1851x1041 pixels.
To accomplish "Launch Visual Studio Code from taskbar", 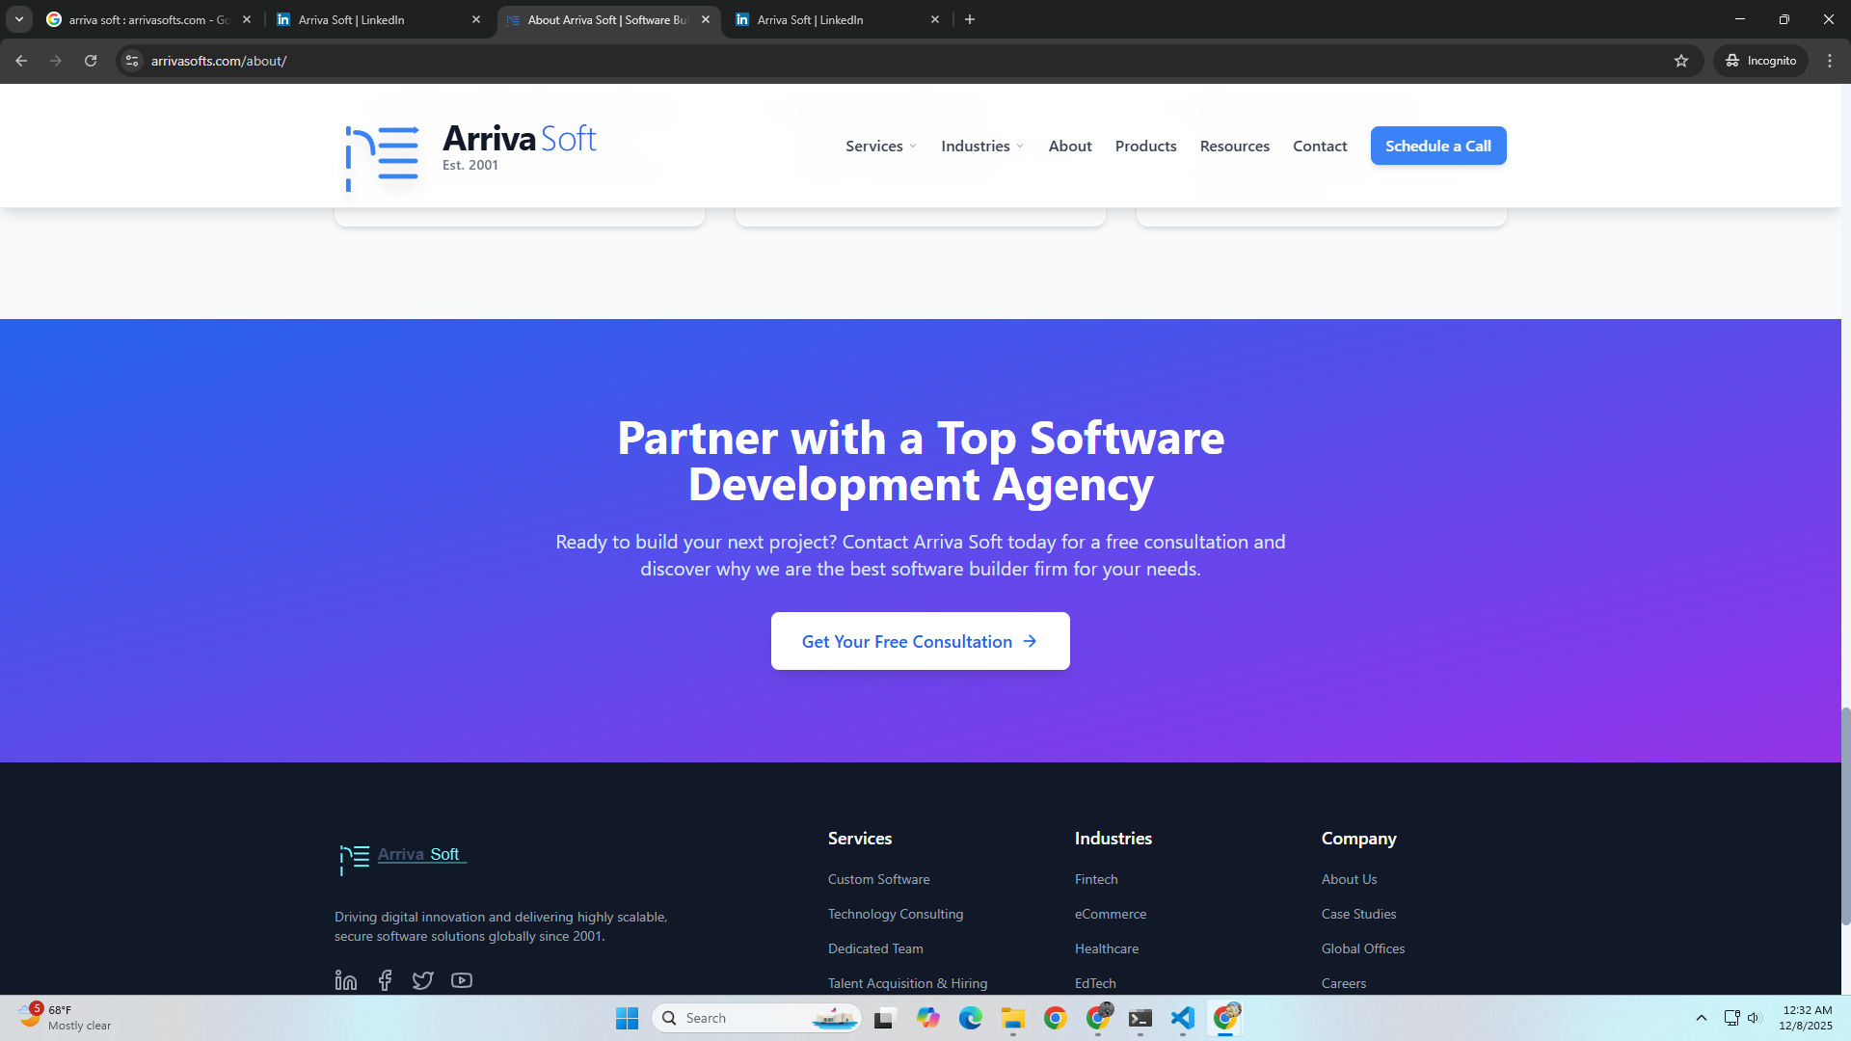I will (1182, 1018).
